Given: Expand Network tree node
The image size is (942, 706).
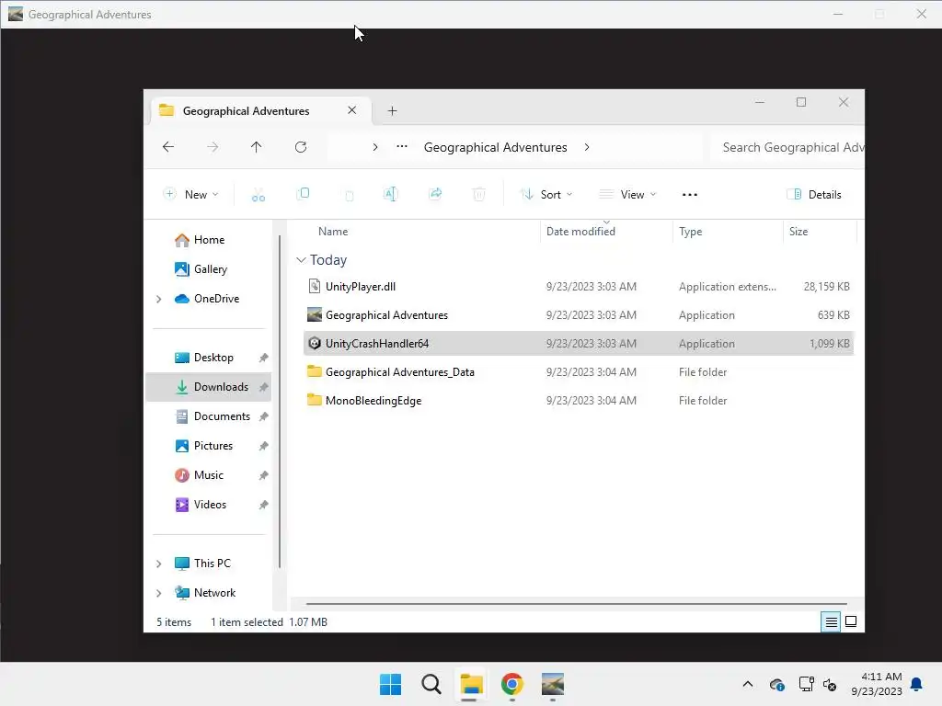Looking at the screenshot, I should 158,593.
